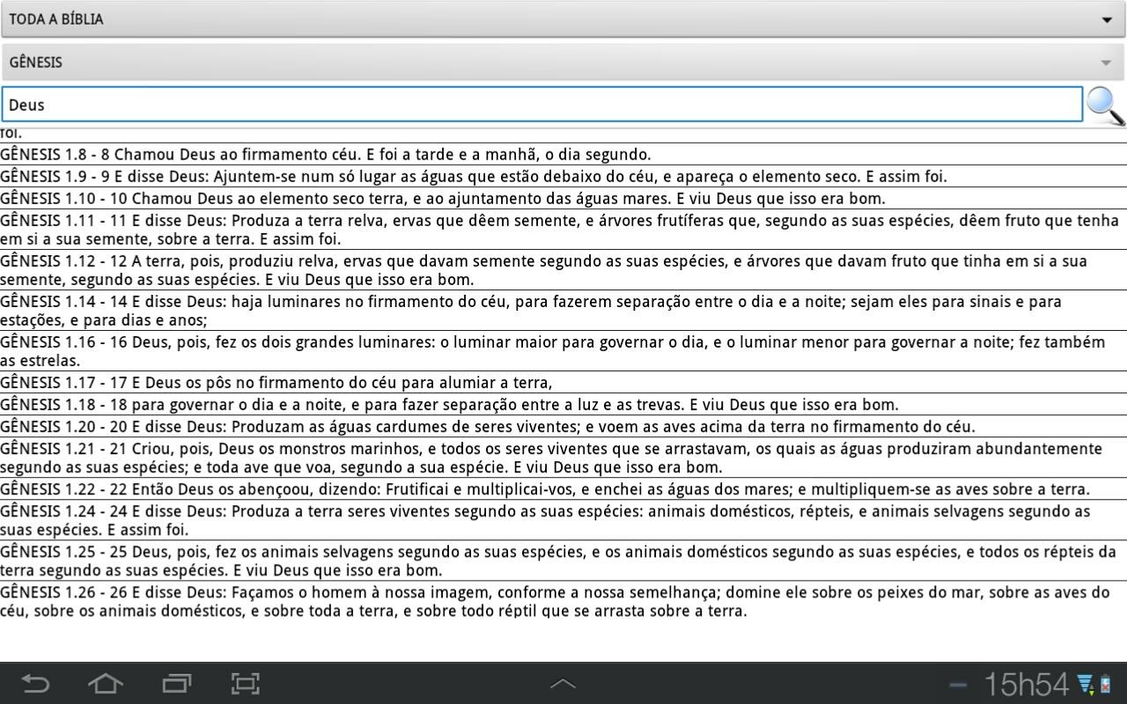Open the TODA A BÍBLIA dropdown
Viewport: 1127px width, 704px height.
point(563,18)
